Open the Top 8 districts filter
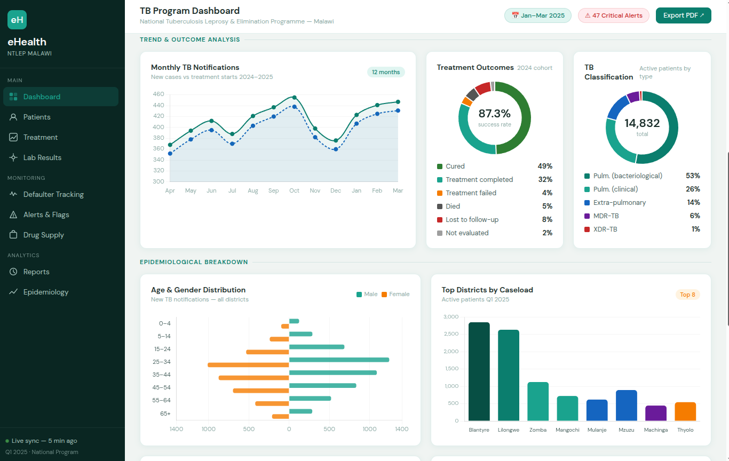This screenshot has height=461, width=729. point(687,295)
